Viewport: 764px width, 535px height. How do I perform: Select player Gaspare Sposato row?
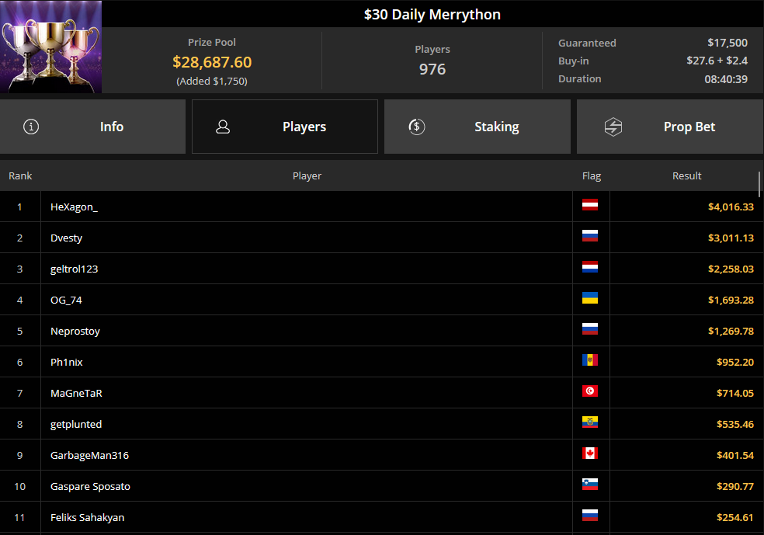pos(90,486)
